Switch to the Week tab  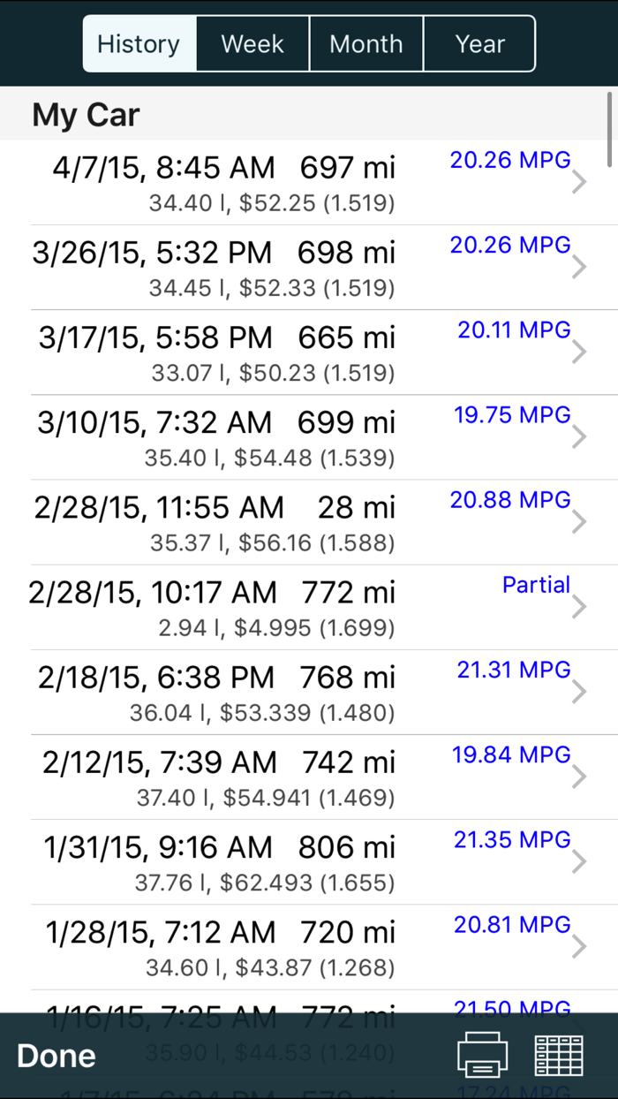pos(252,43)
